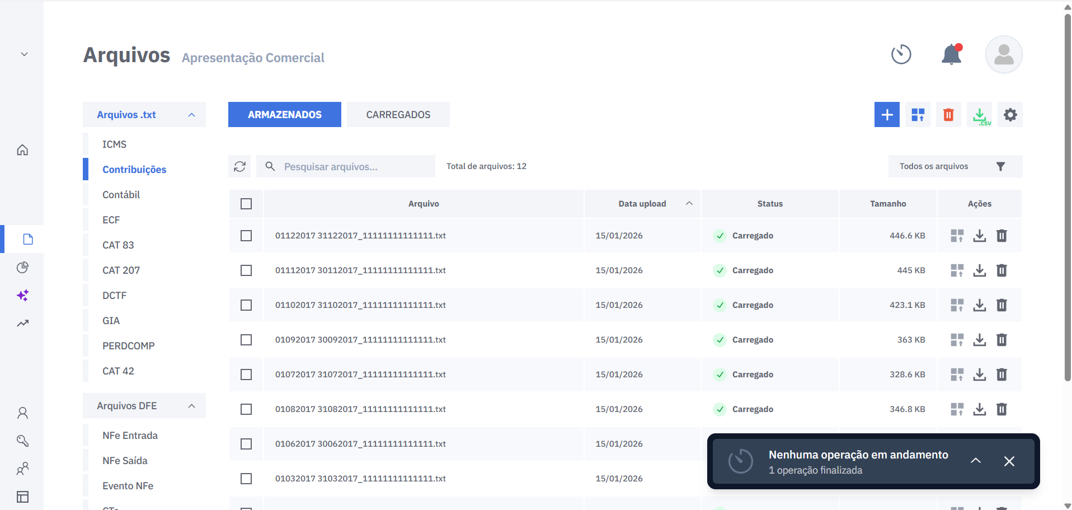This screenshot has height=510, width=1072.
Task: Select the ARMAZENADOS tab
Action: (284, 115)
